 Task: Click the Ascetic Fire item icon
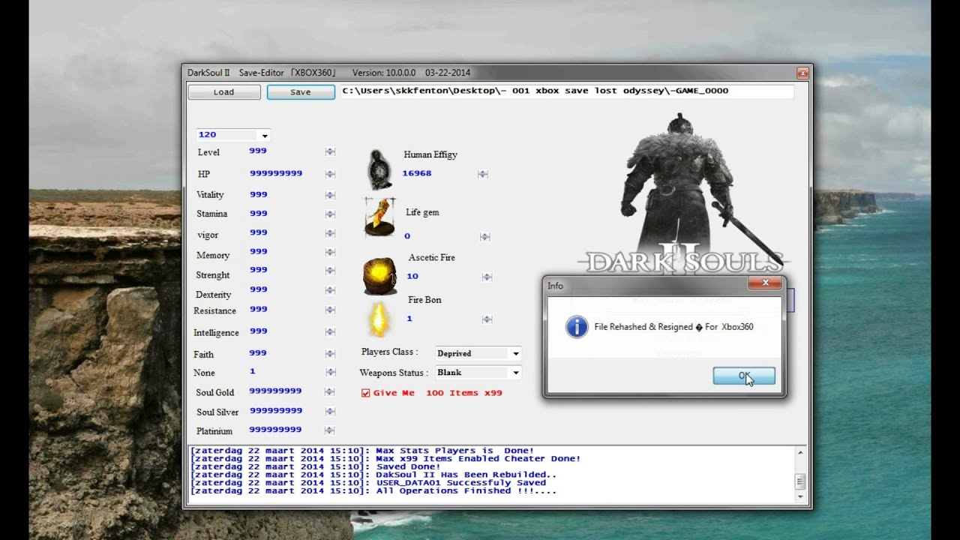(380, 275)
